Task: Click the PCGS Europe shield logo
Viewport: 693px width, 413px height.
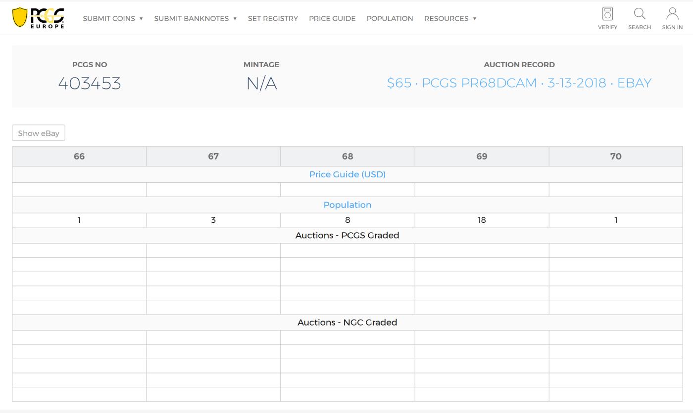Action: (38, 18)
